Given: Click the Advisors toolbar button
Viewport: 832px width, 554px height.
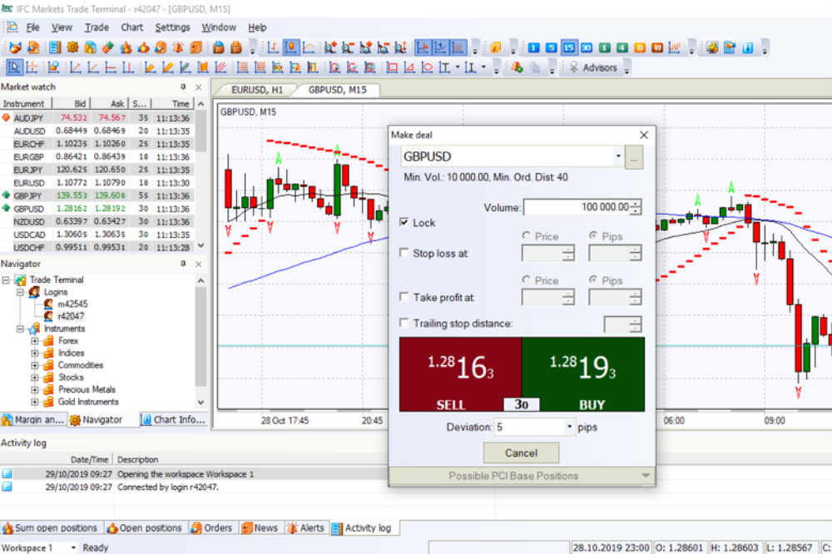Looking at the screenshot, I should (x=594, y=68).
